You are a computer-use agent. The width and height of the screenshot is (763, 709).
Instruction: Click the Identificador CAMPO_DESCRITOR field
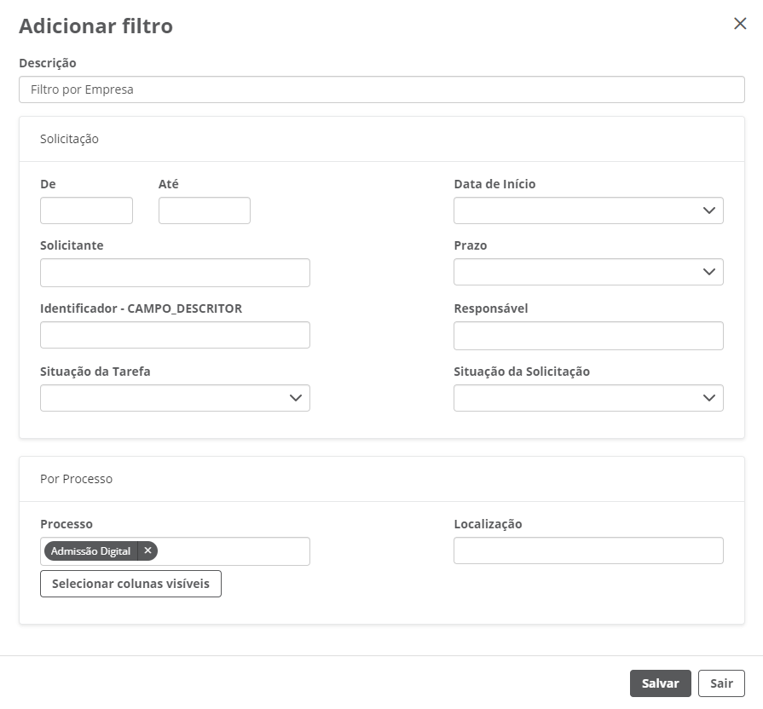point(175,335)
